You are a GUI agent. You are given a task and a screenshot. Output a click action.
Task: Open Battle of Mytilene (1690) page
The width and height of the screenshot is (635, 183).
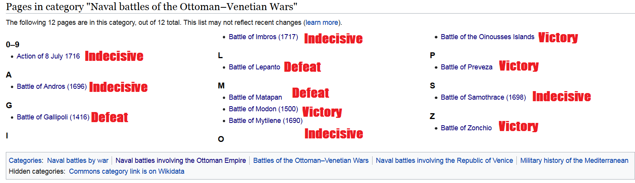click(x=266, y=121)
